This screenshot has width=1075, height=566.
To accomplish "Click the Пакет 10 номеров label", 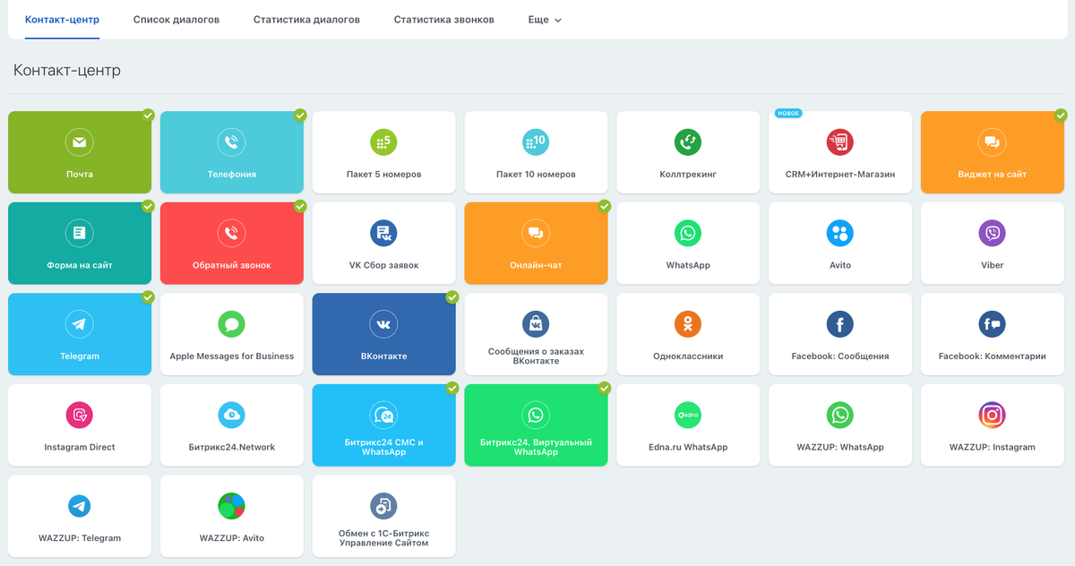I will tap(536, 175).
